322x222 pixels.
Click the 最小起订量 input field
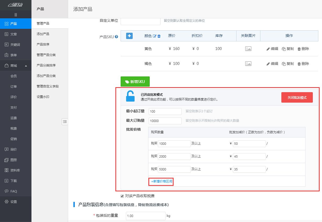(165, 111)
